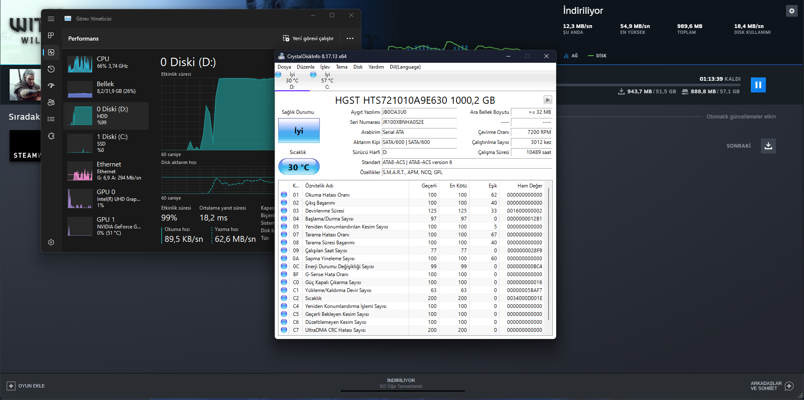804x400 pixels.
Task: Select GPU 1 NVIDIA GeForce entry
Action: click(x=106, y=226)
